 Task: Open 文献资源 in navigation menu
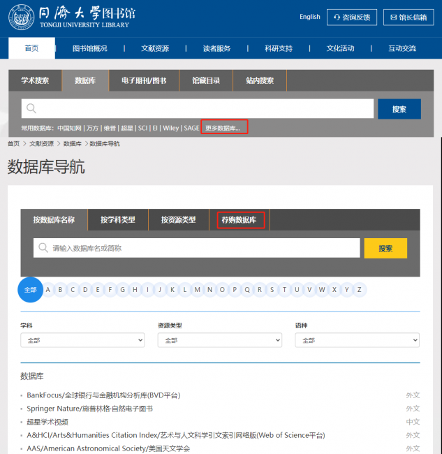tap(155, 48)
